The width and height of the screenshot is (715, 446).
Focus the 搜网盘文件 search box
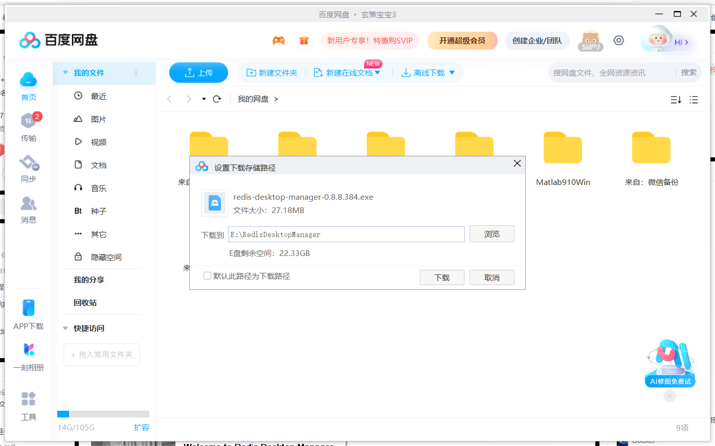pos(612,73)
